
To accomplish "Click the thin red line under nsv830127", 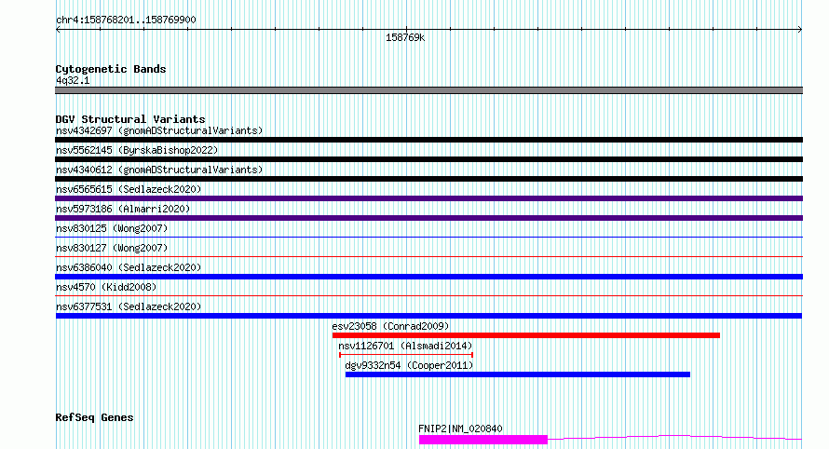I will point(428,256).
